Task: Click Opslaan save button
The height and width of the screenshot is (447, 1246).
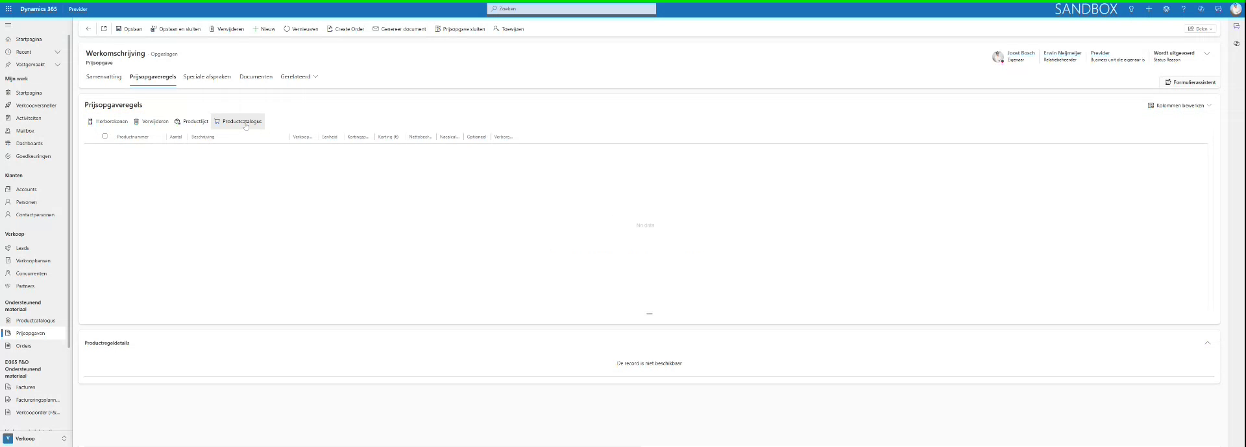Action: tap(129, 29)
